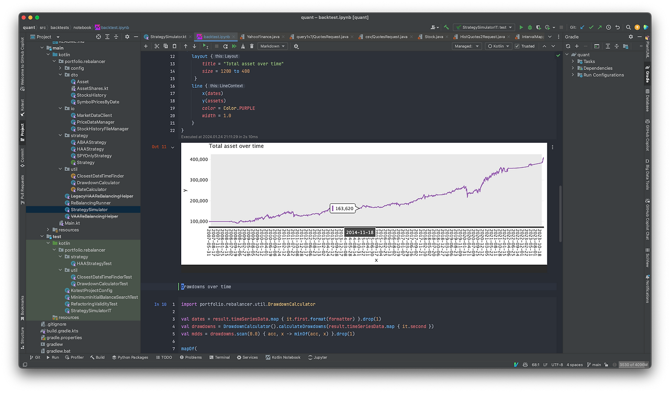
Task: Show Git history clock icon
Action: click(x=609, y=27)
